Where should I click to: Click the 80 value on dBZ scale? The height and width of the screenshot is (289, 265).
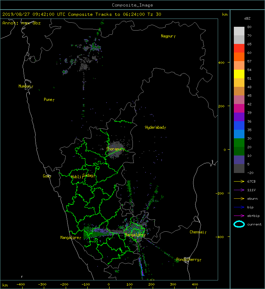(249, 27)
